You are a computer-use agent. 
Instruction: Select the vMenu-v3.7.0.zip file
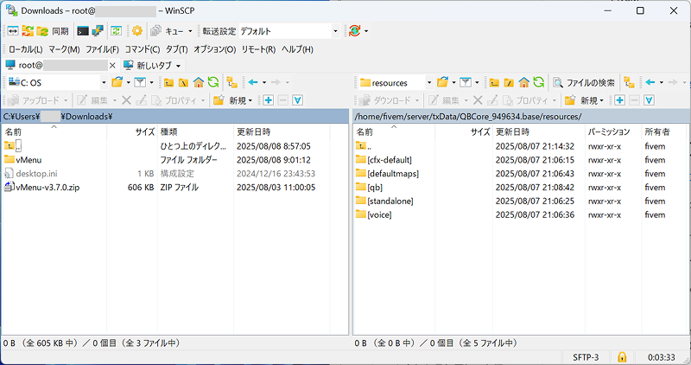[x=48, y=187]
